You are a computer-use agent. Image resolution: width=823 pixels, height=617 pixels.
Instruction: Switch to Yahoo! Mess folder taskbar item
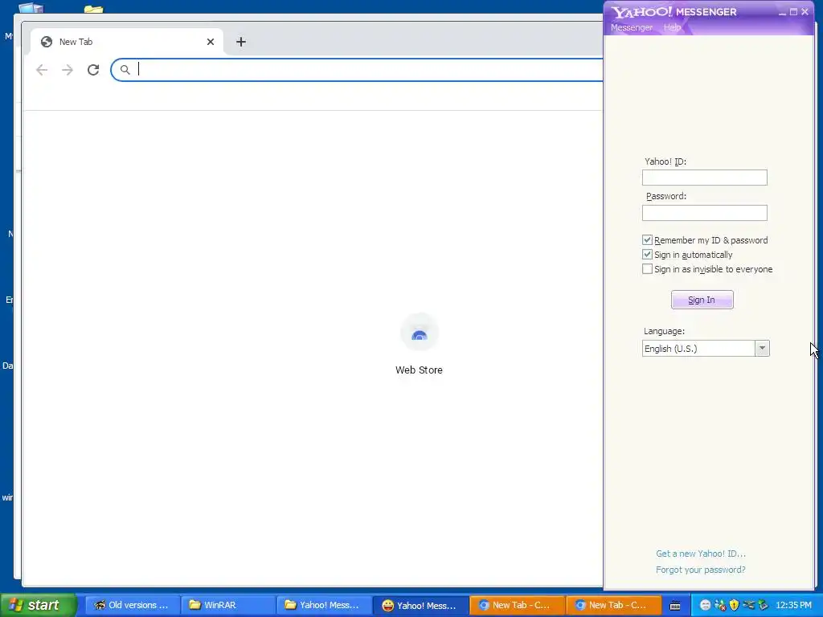coord(325,605)
